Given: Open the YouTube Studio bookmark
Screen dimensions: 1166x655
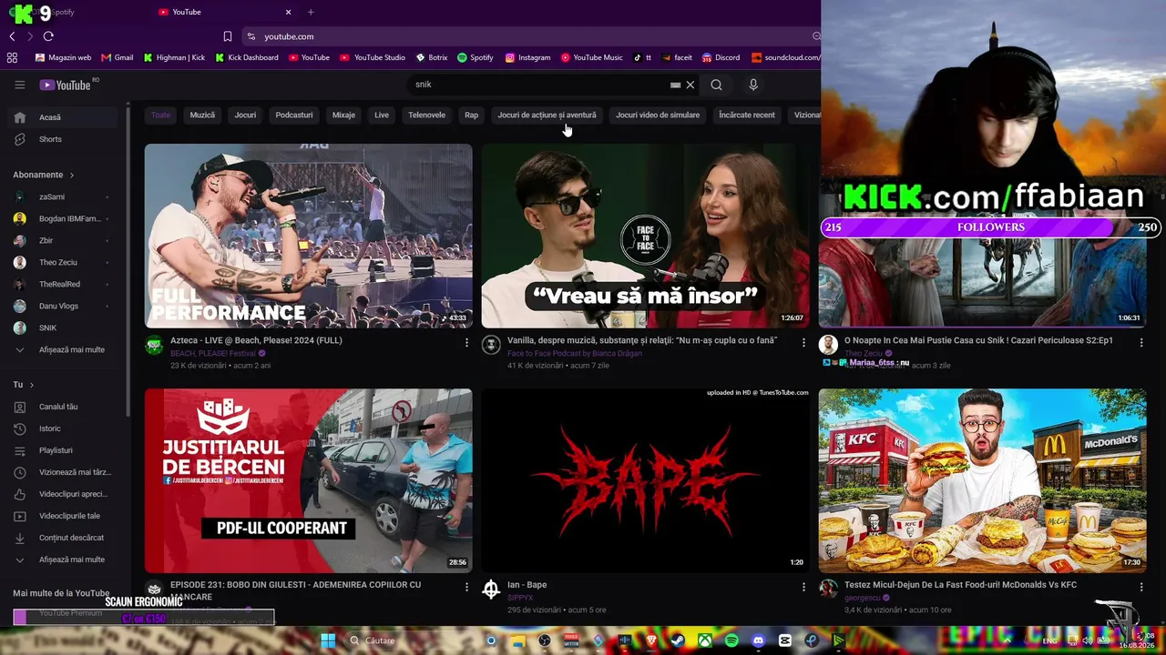Looking at the screenshot, I should tap(373, 57).
